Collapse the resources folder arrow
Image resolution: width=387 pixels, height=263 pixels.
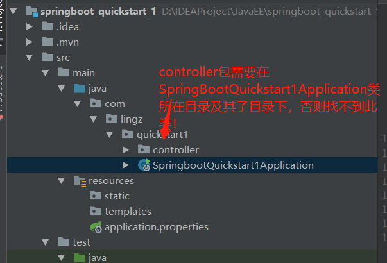click(62, 181)
